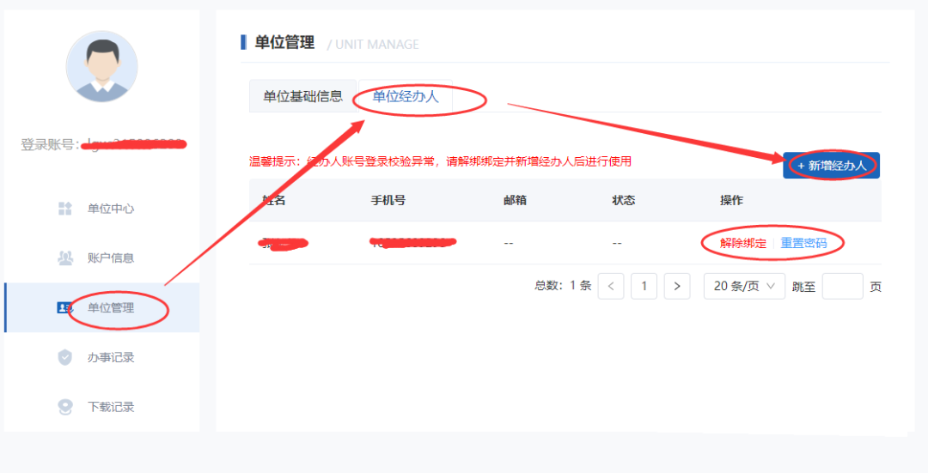The image size is (928, 473).
Task: Click the 状态 column header
Action: click(x=623, y=200)
